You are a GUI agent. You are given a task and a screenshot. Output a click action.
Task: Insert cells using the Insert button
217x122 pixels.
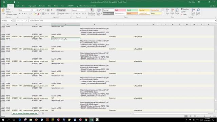pyautogui.click(x=167, y=12)
